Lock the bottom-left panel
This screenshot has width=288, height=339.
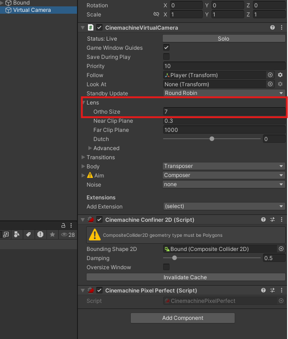tap(63, 225)
